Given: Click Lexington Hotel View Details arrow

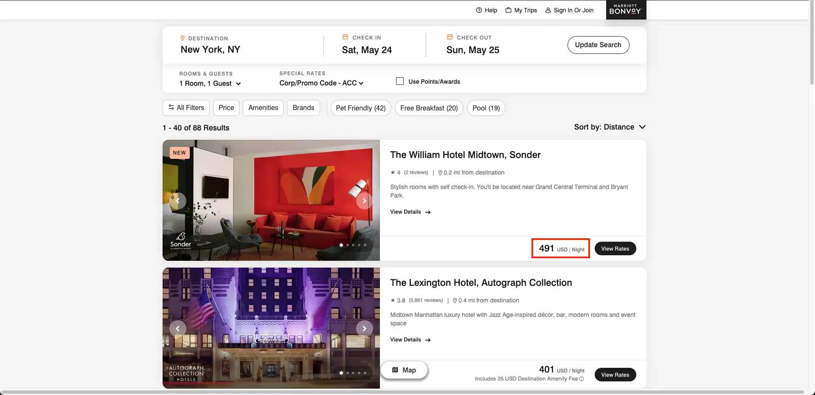Looking at the screenshot, I should pos(428,340).
